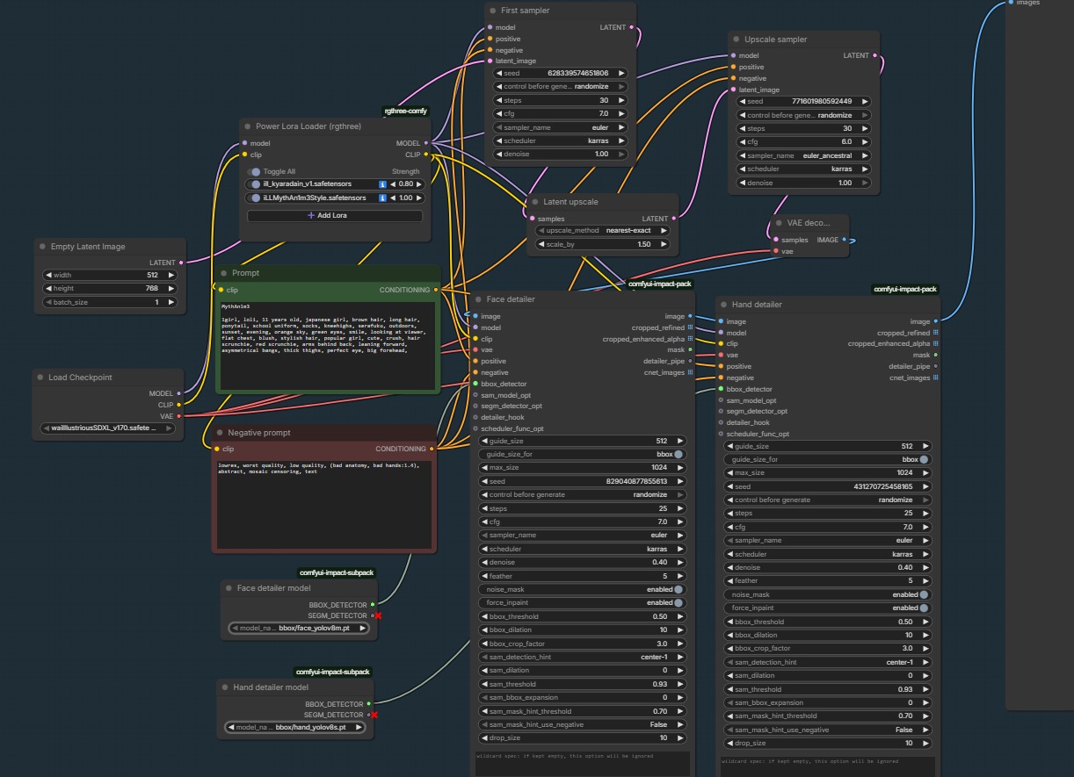This screenshot has width=1074, height=777.
Task: Click comfyui-impact-subpack badge above Face detailer model
Action: (336, 572)
